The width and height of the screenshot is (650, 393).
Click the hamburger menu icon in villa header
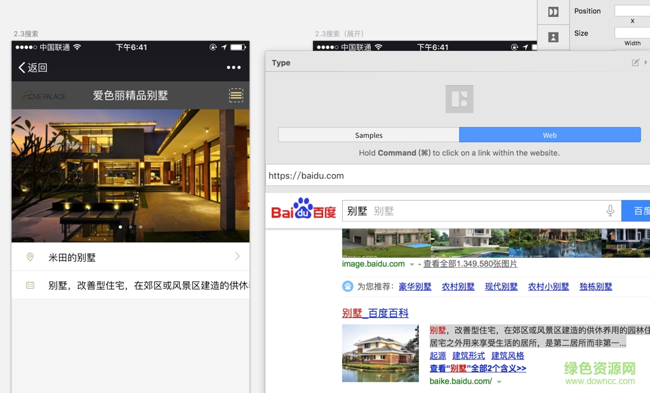point(236,95)
